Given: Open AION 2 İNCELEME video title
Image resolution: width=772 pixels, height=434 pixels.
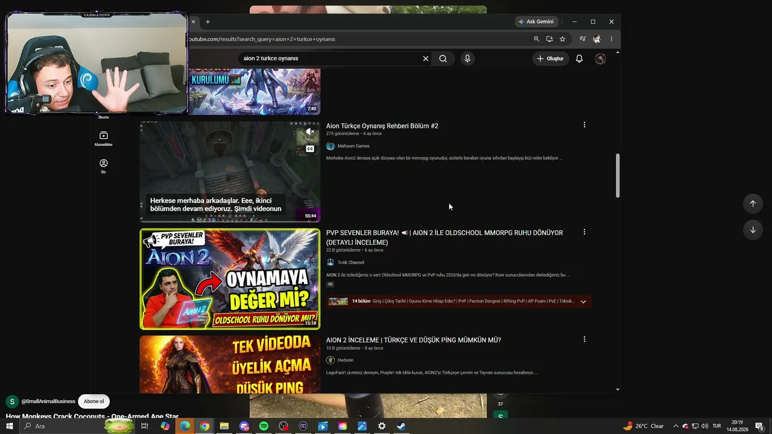Looking at the screenshot, I should coord(414,340).
